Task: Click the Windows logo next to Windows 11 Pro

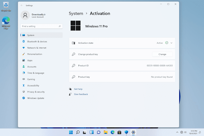Action: [x=76, y=25]
